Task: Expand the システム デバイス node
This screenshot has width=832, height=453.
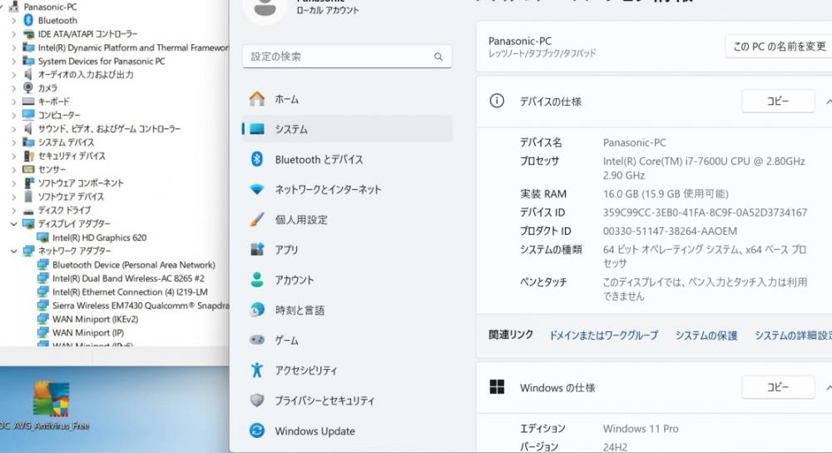Action: pos(14,142)
